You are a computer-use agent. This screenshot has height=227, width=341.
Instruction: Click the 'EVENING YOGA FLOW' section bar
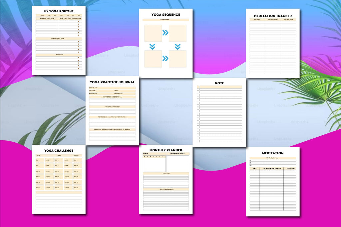point(59,39)
